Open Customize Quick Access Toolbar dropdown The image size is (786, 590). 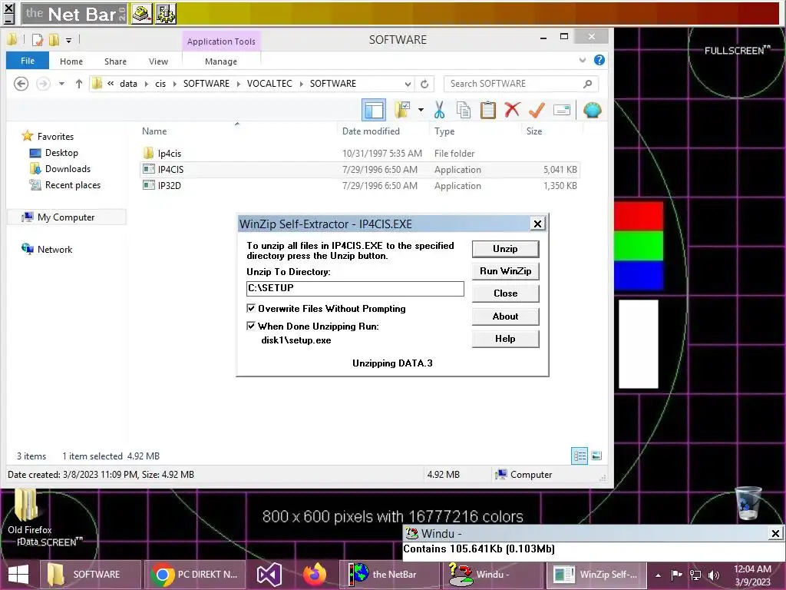point(68,40)
